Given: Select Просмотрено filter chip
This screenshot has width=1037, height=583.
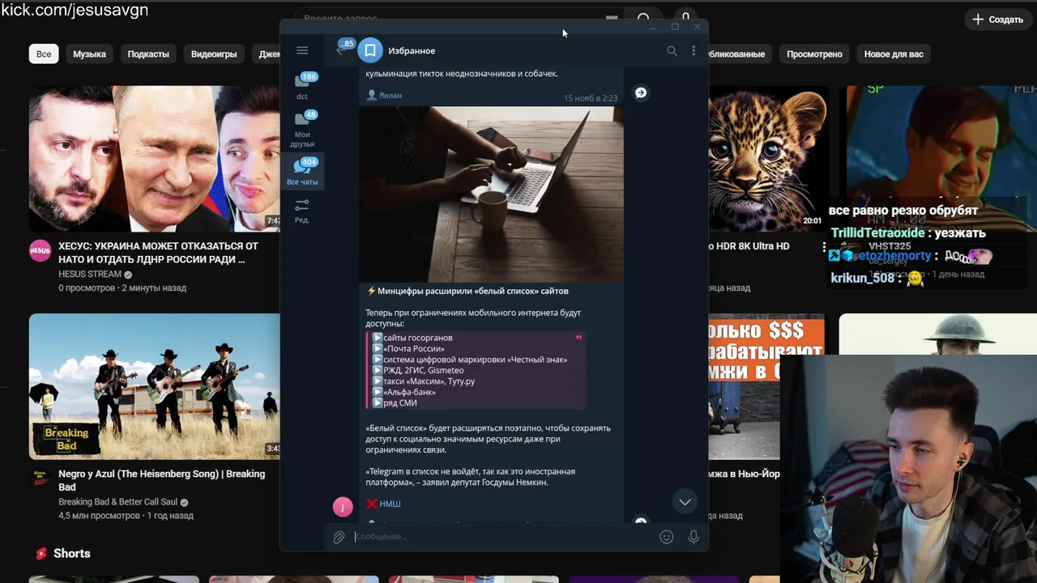Looking at the screenshot, I should click(814, 54).
